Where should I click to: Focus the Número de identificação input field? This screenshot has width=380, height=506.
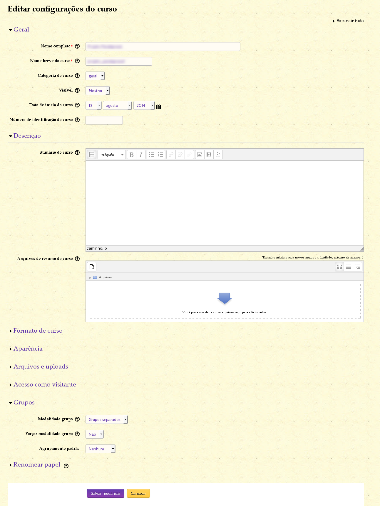point(104,120)
